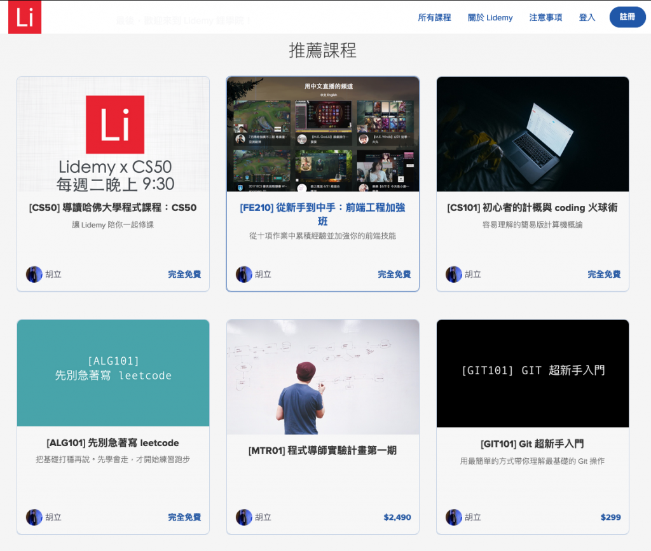Click the red Lidemy Li logo in header

pos(25,17)
